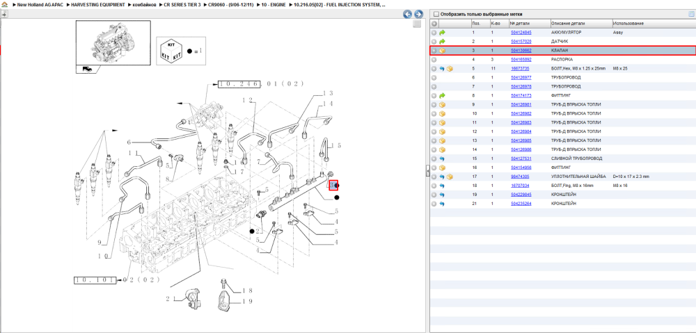Click blue arrow in position 19 КРОНШТЕЙН row
The height and width of the screenshot is (333, 696).
click(442, 195)
